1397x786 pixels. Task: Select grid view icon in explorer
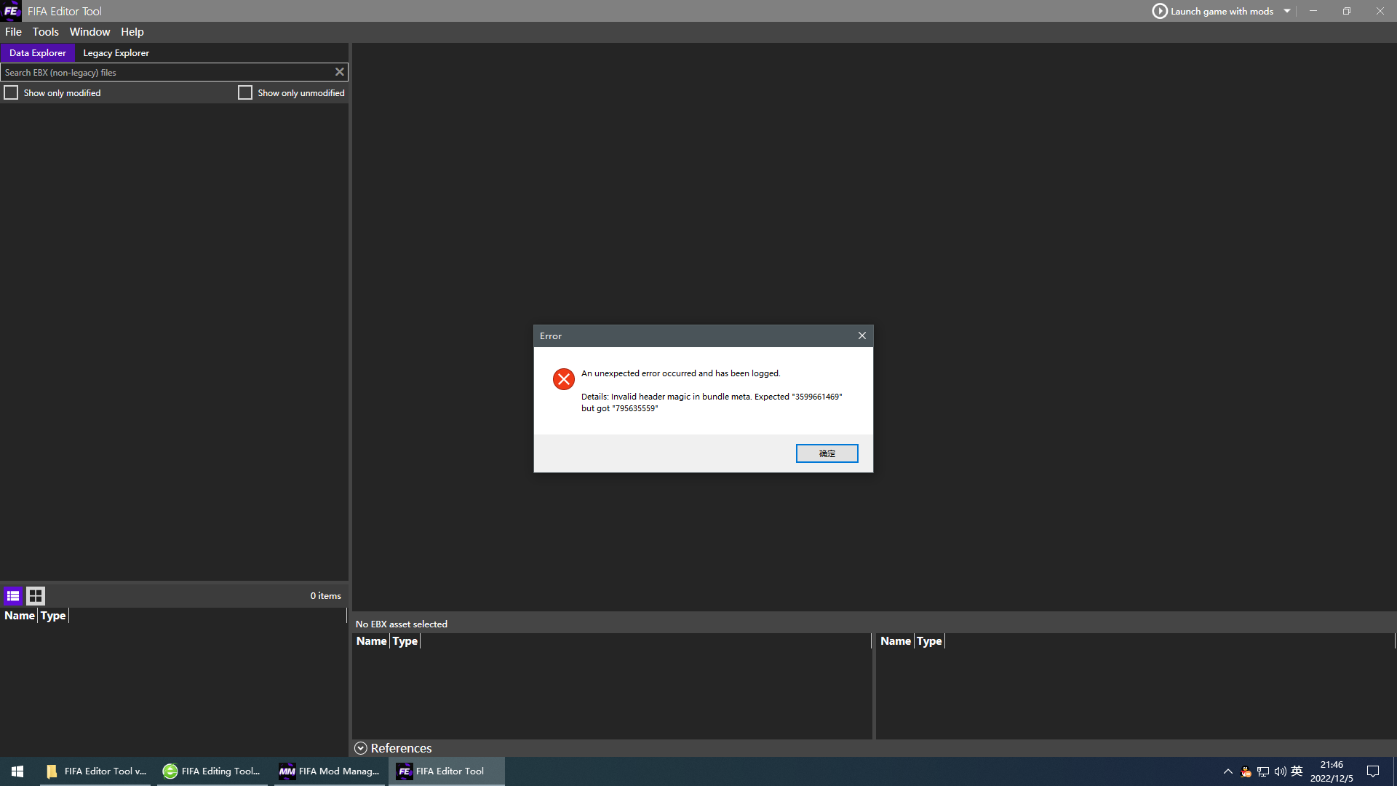pyautogui.click(x=36, y=596)
